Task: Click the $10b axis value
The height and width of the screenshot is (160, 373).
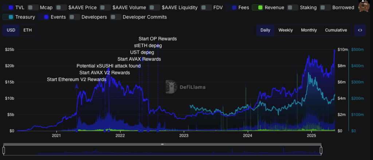Action: pos(9,98)
